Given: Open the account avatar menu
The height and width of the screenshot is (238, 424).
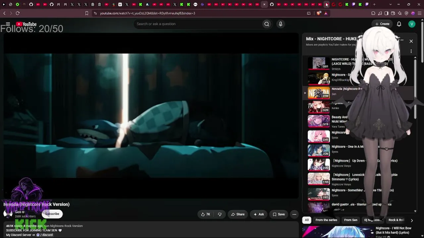Looking at the screenshot, I should click(412, 24).
